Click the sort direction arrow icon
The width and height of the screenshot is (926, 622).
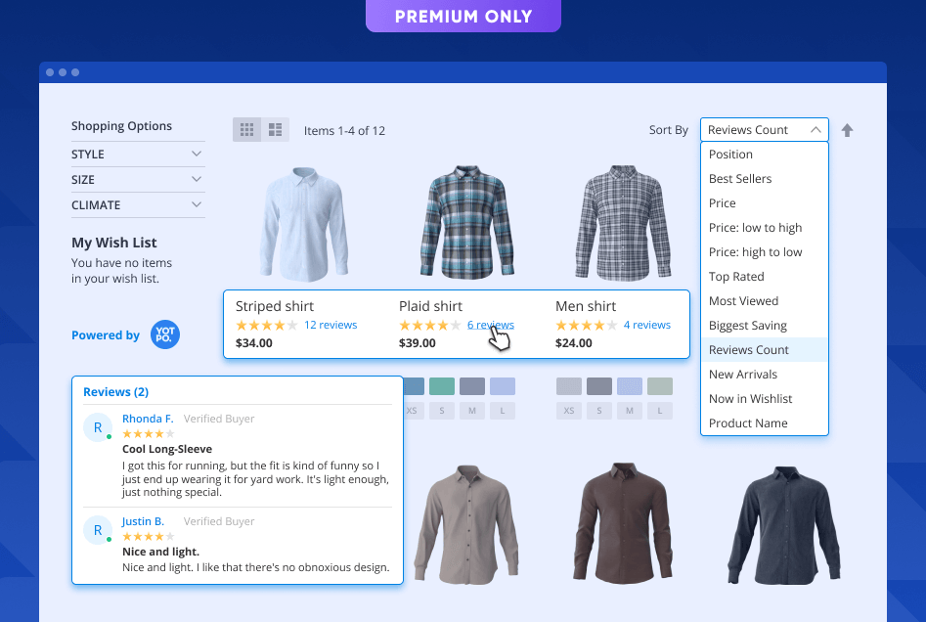(x=847, y=130)
